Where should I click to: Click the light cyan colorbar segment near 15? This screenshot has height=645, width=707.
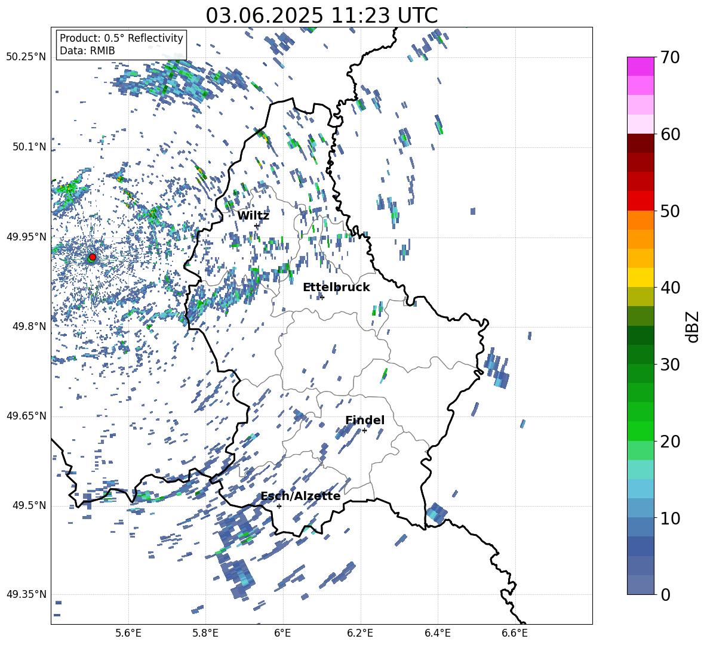pos(640,470)
